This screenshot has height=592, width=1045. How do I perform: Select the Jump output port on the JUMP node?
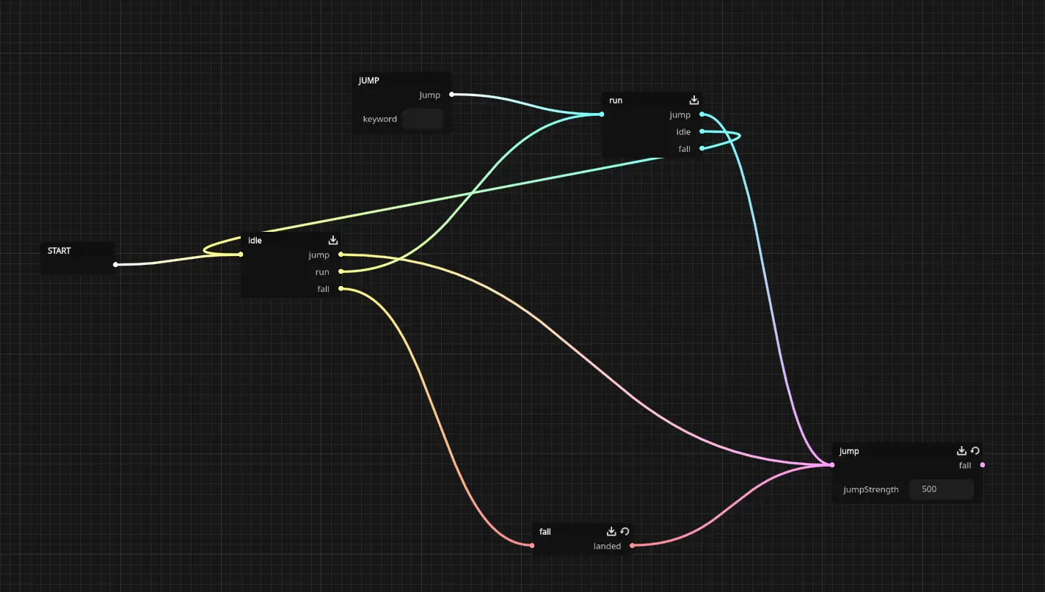click(x=451, y=95)
